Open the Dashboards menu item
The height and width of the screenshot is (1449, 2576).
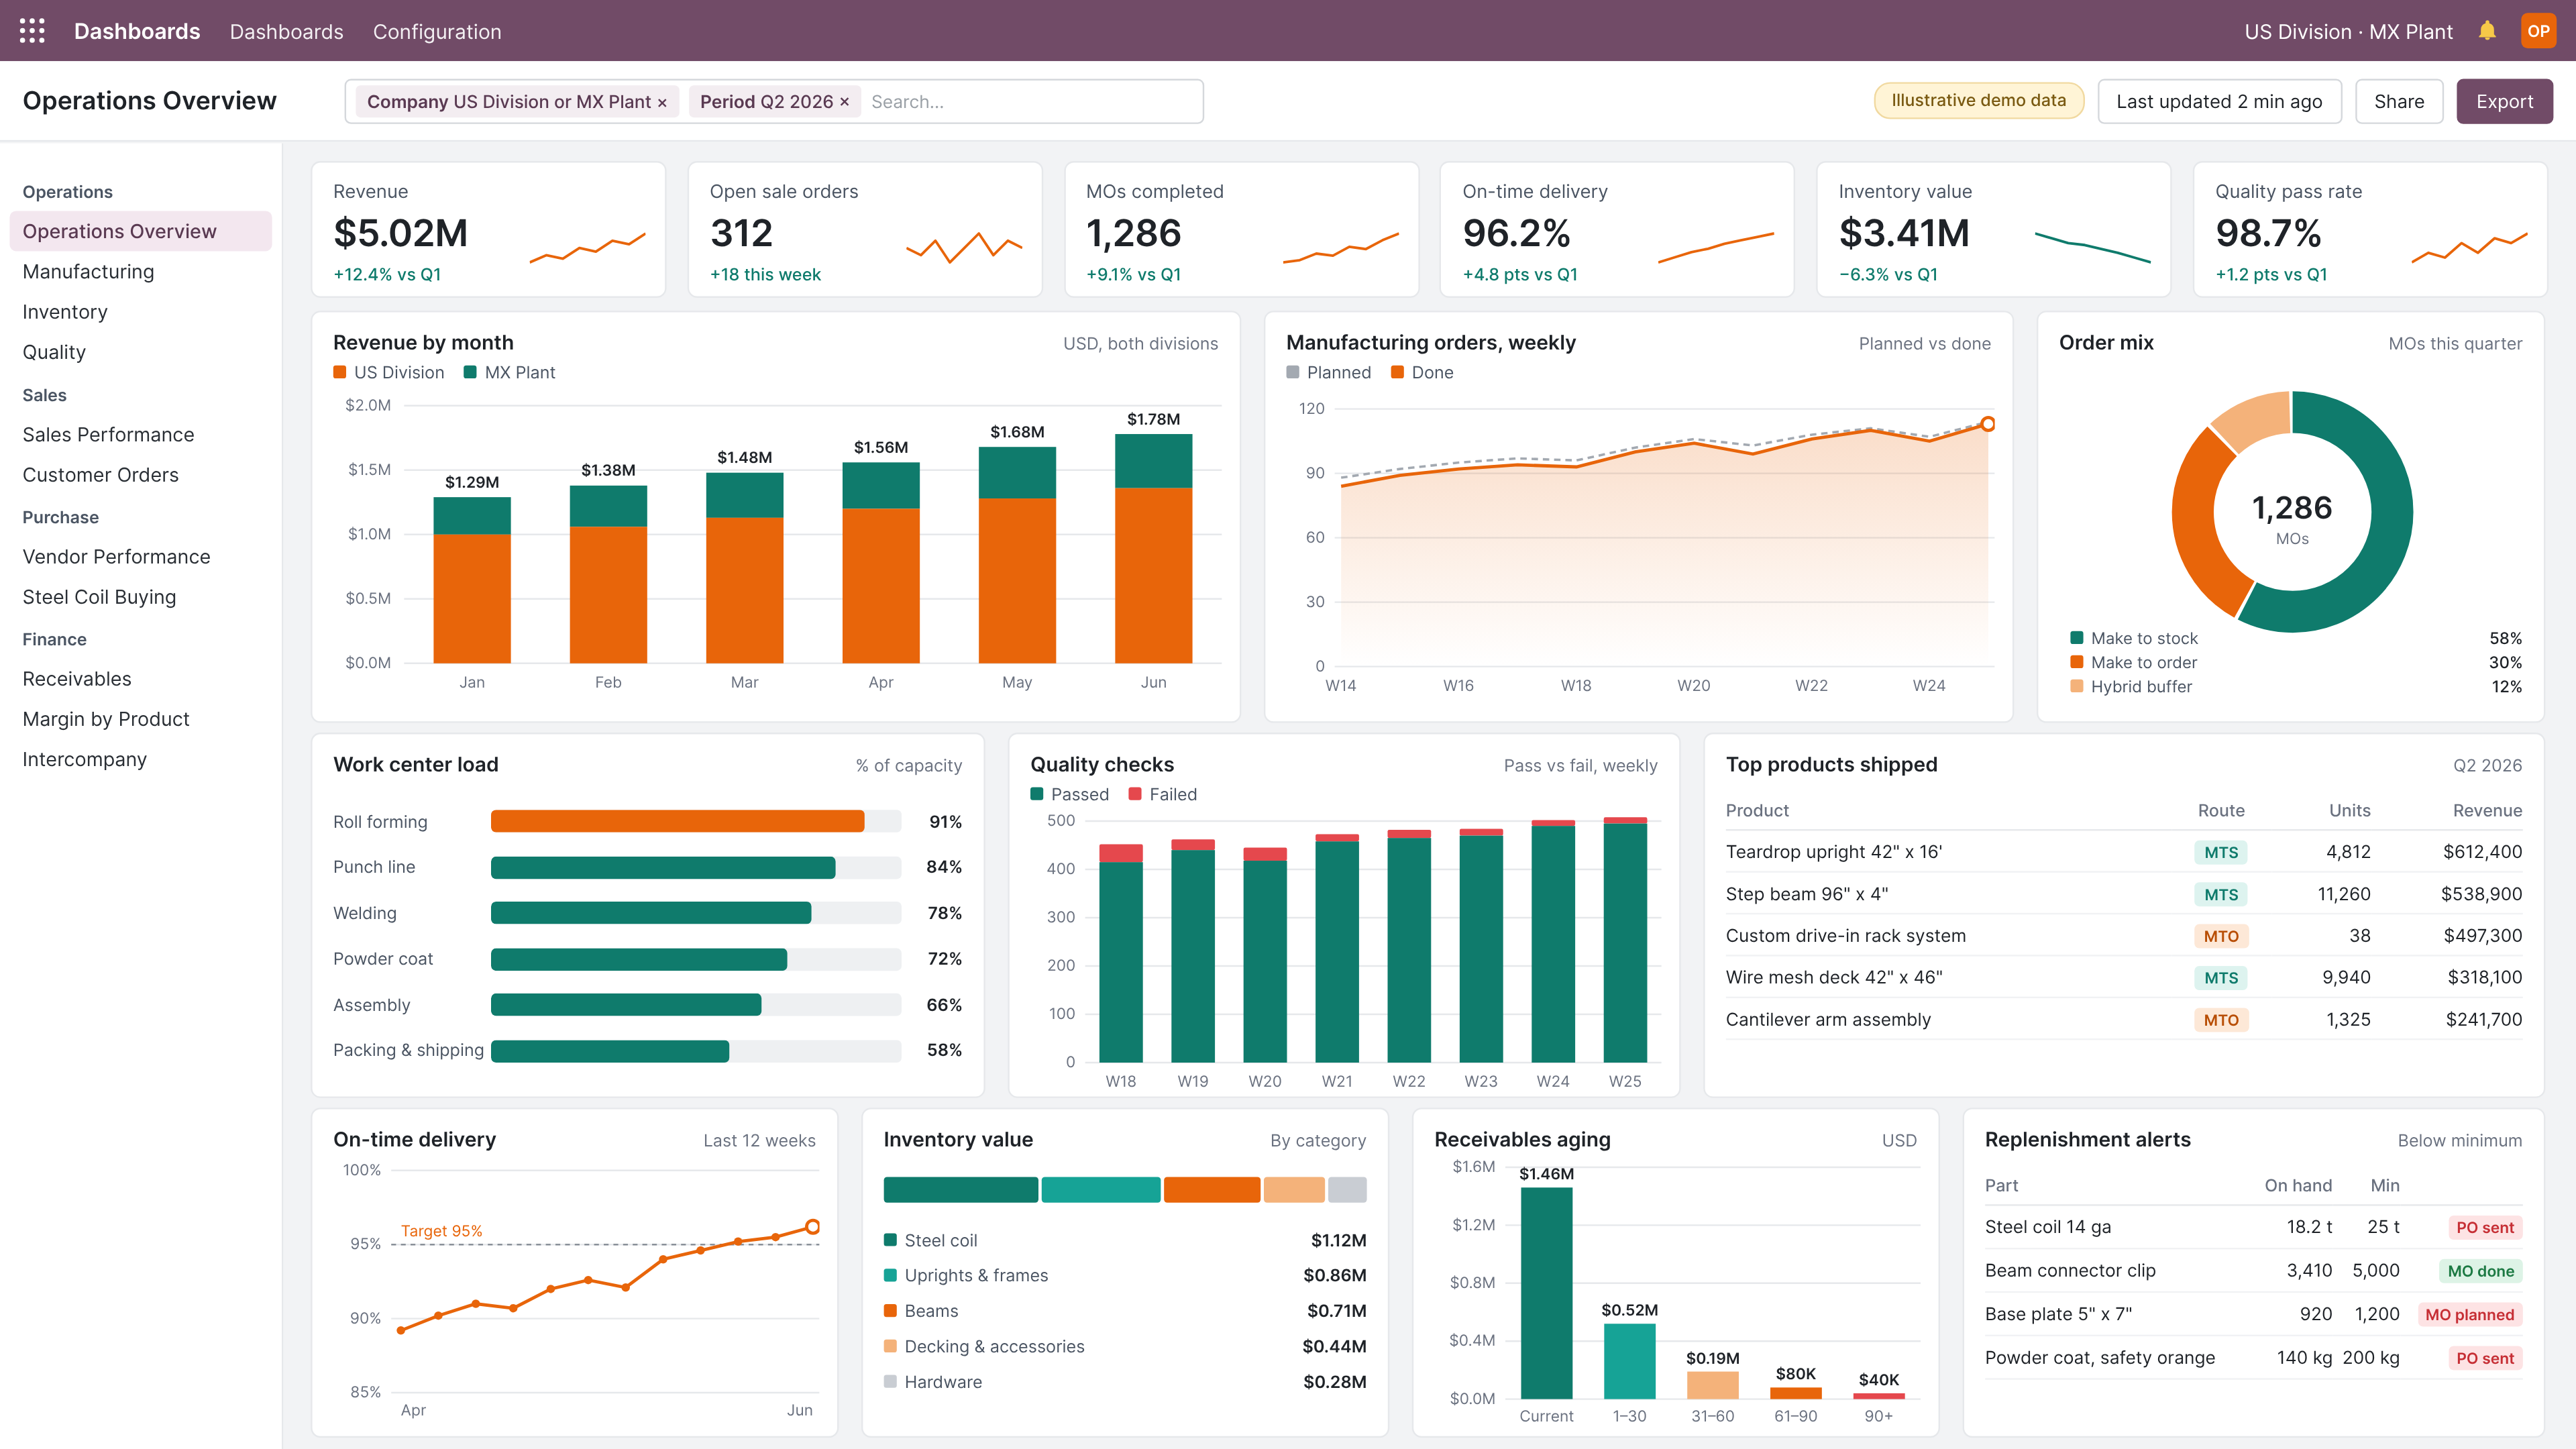[x=286, y=31]
